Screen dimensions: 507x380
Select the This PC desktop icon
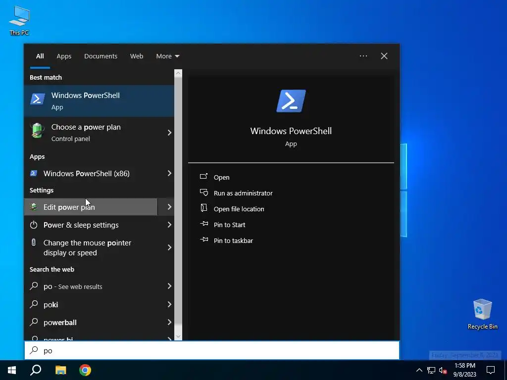(x=19, y=20)
